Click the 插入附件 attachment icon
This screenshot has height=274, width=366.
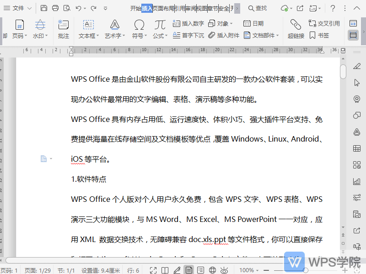[224, 36]
